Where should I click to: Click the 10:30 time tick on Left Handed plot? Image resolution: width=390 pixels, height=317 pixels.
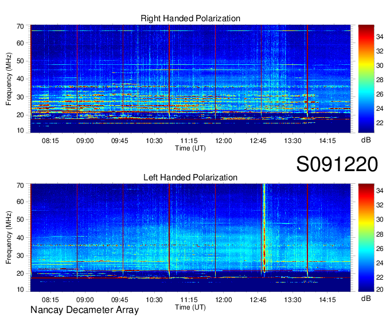pyautogui.click(x=154, y=300)
